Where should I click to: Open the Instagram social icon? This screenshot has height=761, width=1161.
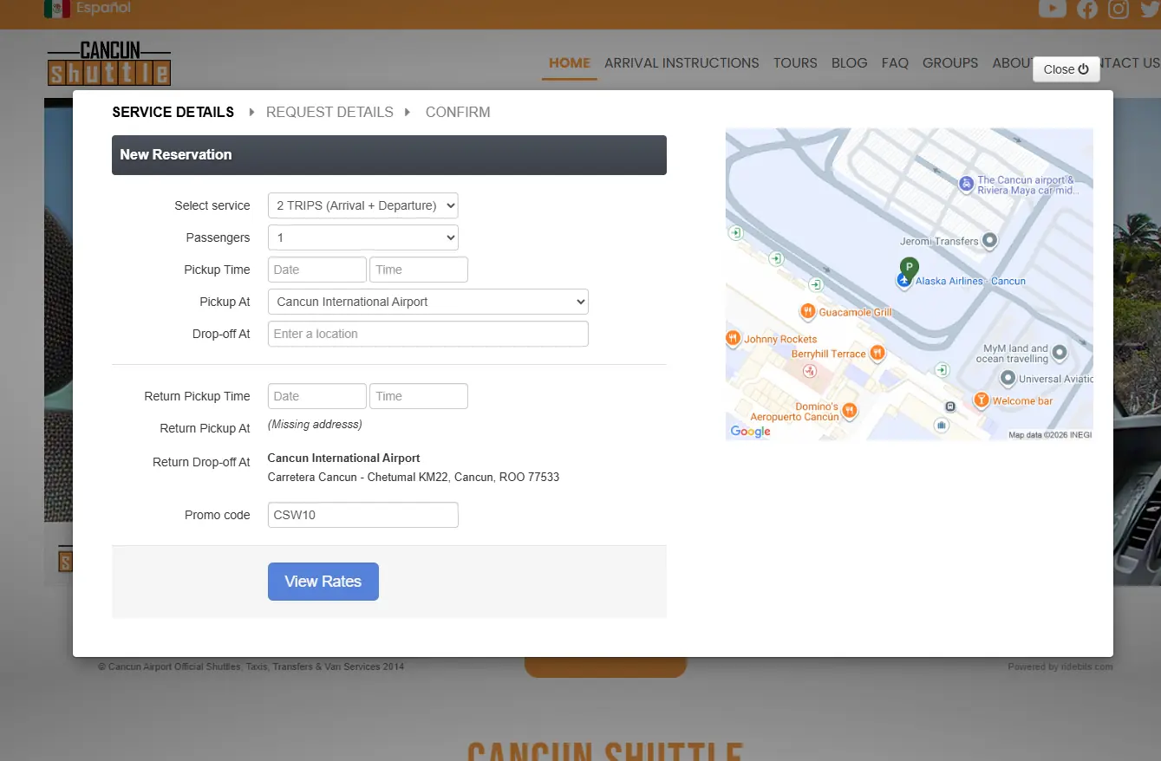[1119, 9]
